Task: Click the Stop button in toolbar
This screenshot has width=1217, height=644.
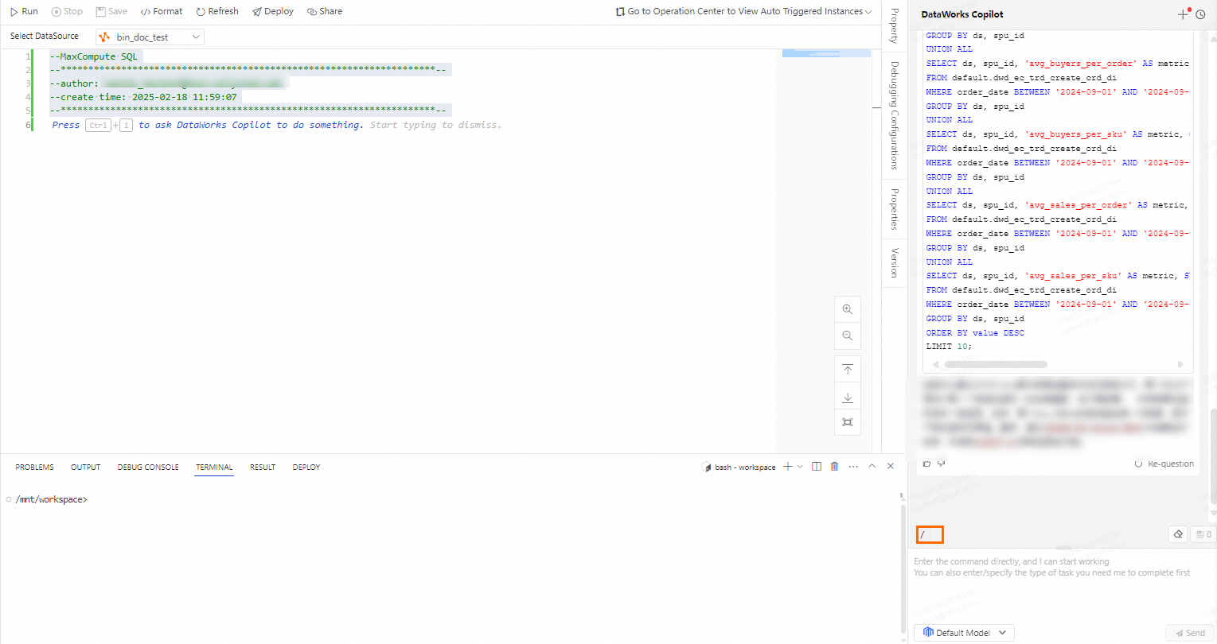Action: pos(67,11)
